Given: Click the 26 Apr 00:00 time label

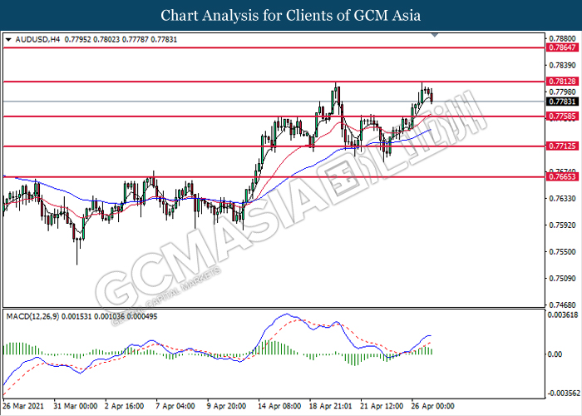Looking at the screenshot, I should tap(432, 406).
